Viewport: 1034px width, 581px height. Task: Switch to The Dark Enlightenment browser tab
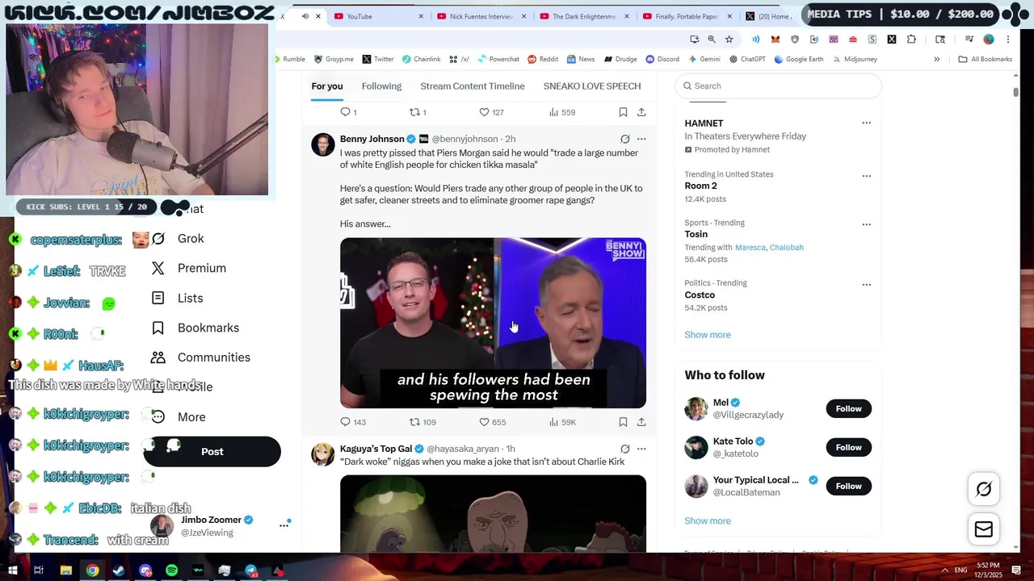coord(585,16)
